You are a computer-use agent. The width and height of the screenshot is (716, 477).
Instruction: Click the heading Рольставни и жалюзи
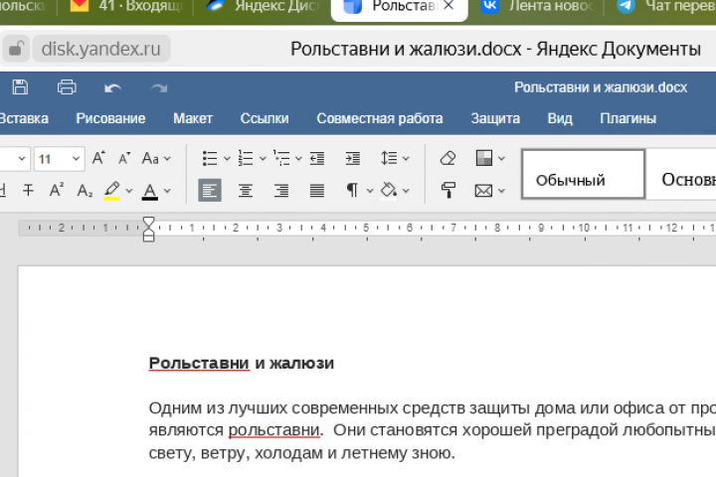click(x=241, y=364)
